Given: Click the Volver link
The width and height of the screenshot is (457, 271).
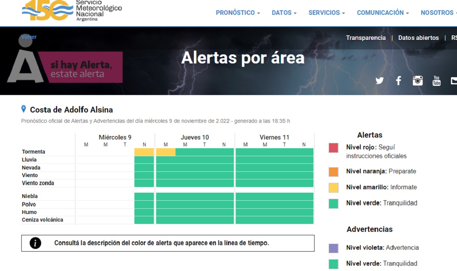Looking at the screenshot, I should pyautogui.click(x=29, y=37).
